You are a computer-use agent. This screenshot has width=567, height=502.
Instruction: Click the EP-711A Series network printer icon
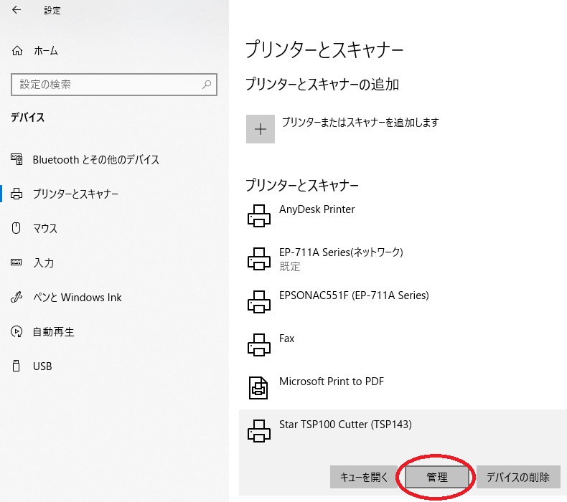[x=259, y=259]
